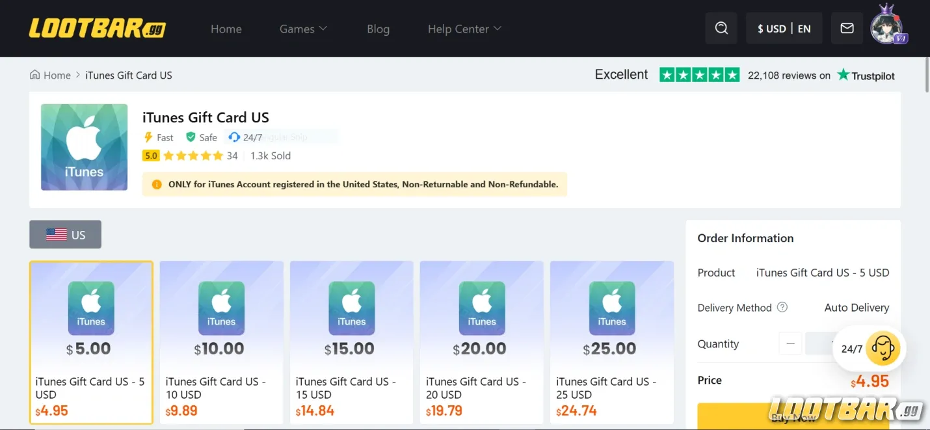Select the iTunes Gift Card US 5 USD option
This screenshot has width=930, height=430.
(91, 342)
